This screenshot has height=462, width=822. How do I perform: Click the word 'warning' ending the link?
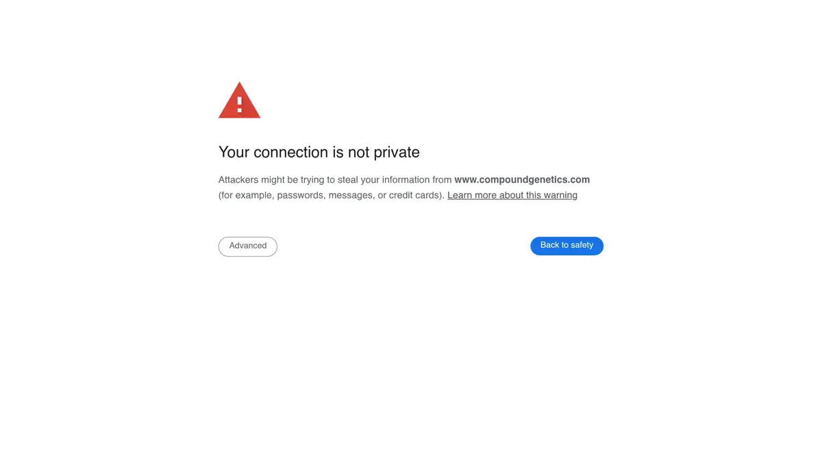coord(561,196)
